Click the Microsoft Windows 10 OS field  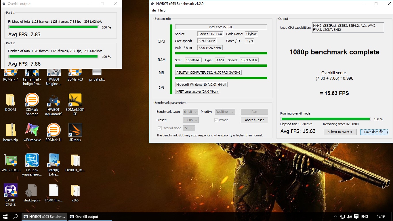[201, 85]
